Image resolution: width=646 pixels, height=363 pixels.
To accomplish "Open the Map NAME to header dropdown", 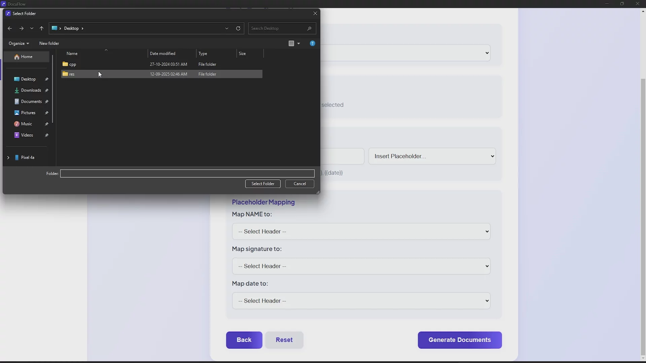I will [x=361, y=232].
